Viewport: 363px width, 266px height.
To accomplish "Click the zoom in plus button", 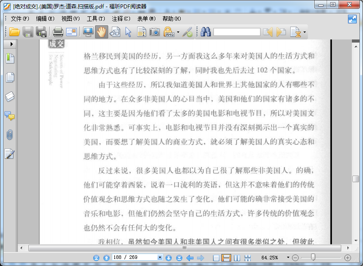I will click(x=347, y=258).
